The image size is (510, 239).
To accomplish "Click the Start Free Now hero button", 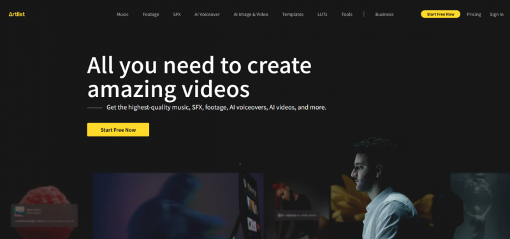I will pyautogui.click(x=118, y=130).
